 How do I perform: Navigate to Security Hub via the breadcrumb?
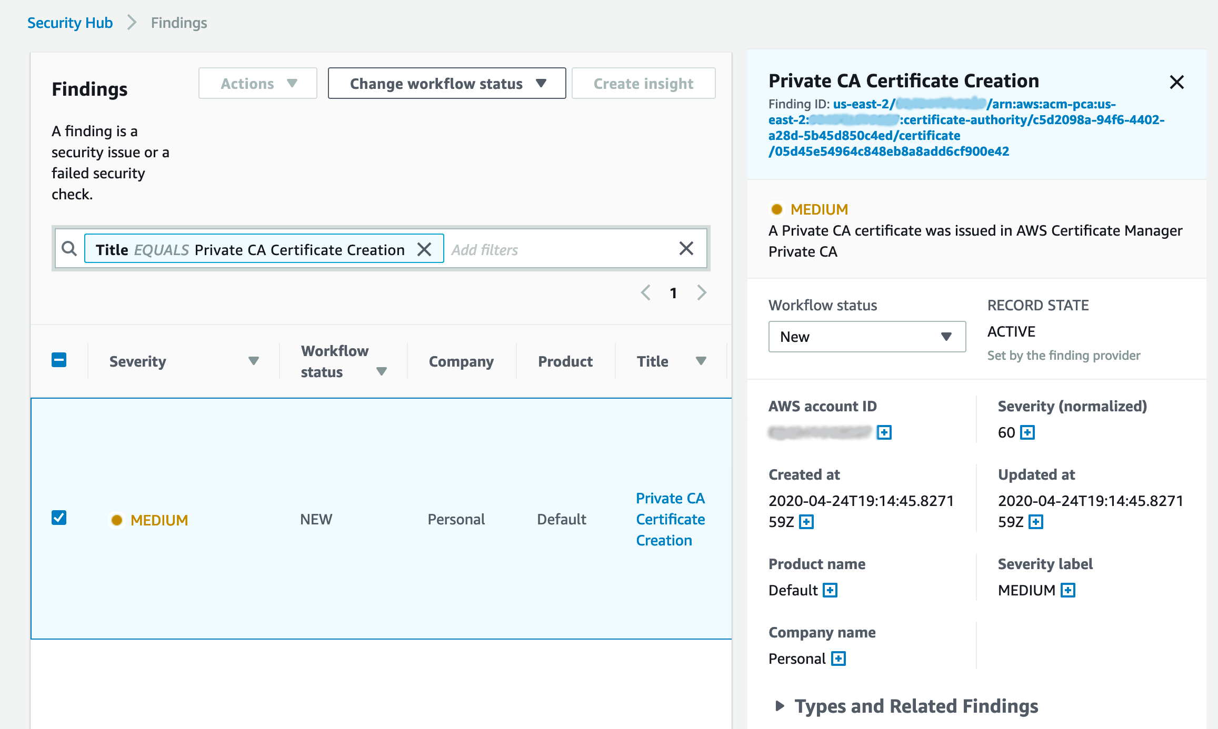point(70,23)
